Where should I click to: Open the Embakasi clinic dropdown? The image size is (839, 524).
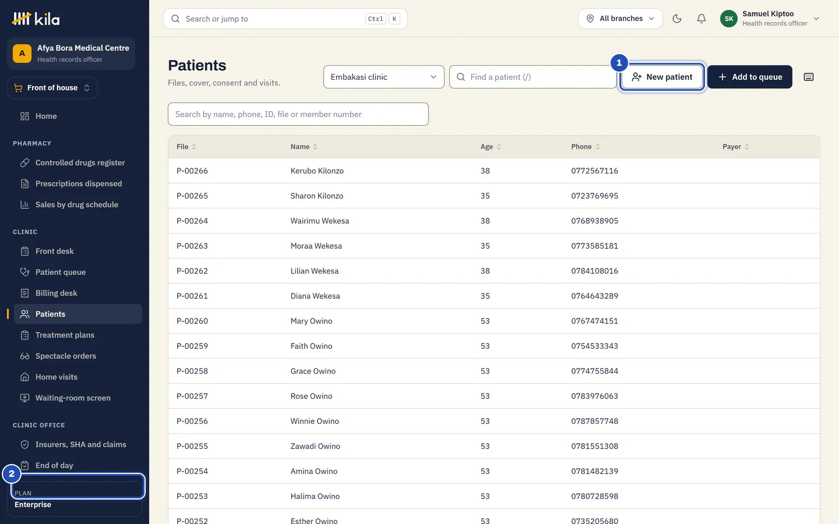point(384,77)
